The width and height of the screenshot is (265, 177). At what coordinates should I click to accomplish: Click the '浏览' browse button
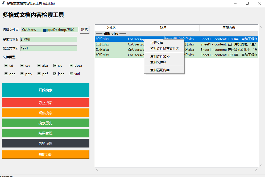(x=84, y=30)
